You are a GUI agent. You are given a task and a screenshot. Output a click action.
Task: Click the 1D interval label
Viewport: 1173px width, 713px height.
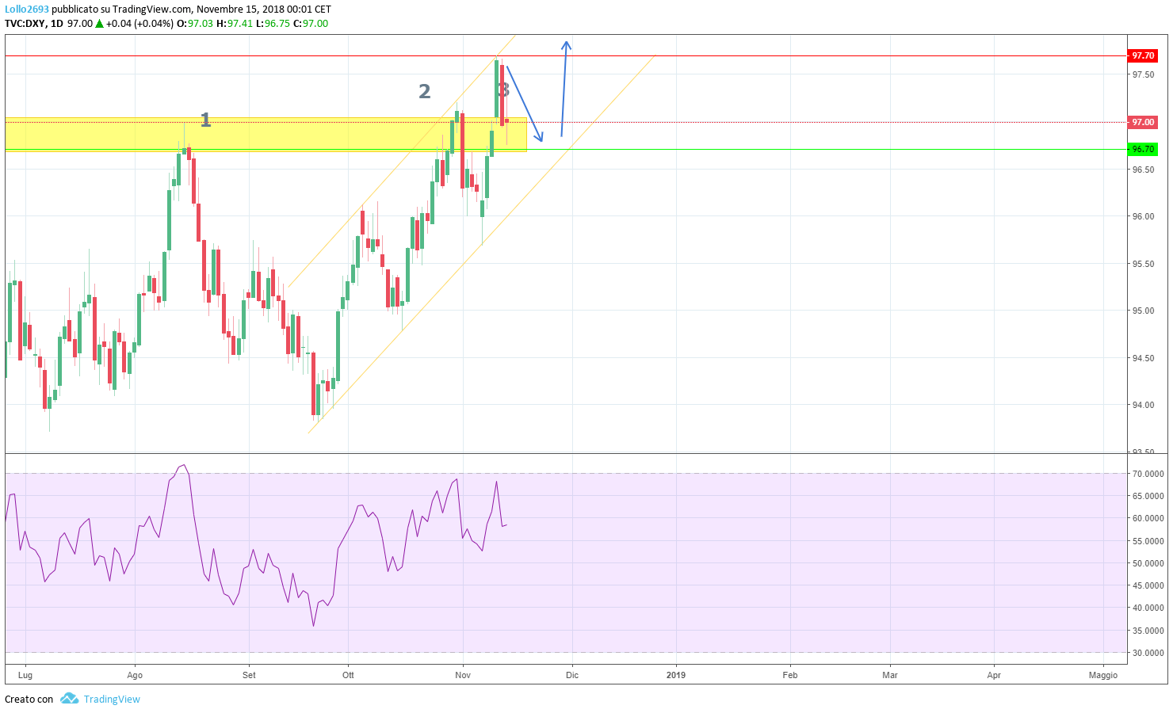[56, 24]
